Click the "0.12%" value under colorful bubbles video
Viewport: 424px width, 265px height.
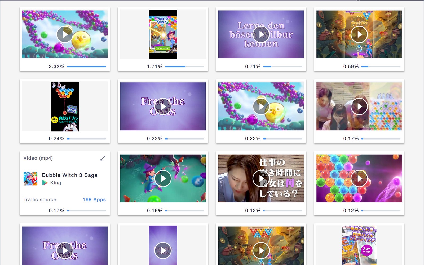(x=351, y=211)
